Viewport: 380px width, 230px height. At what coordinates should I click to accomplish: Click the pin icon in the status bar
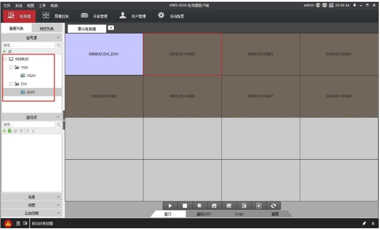tap(364, 224)
